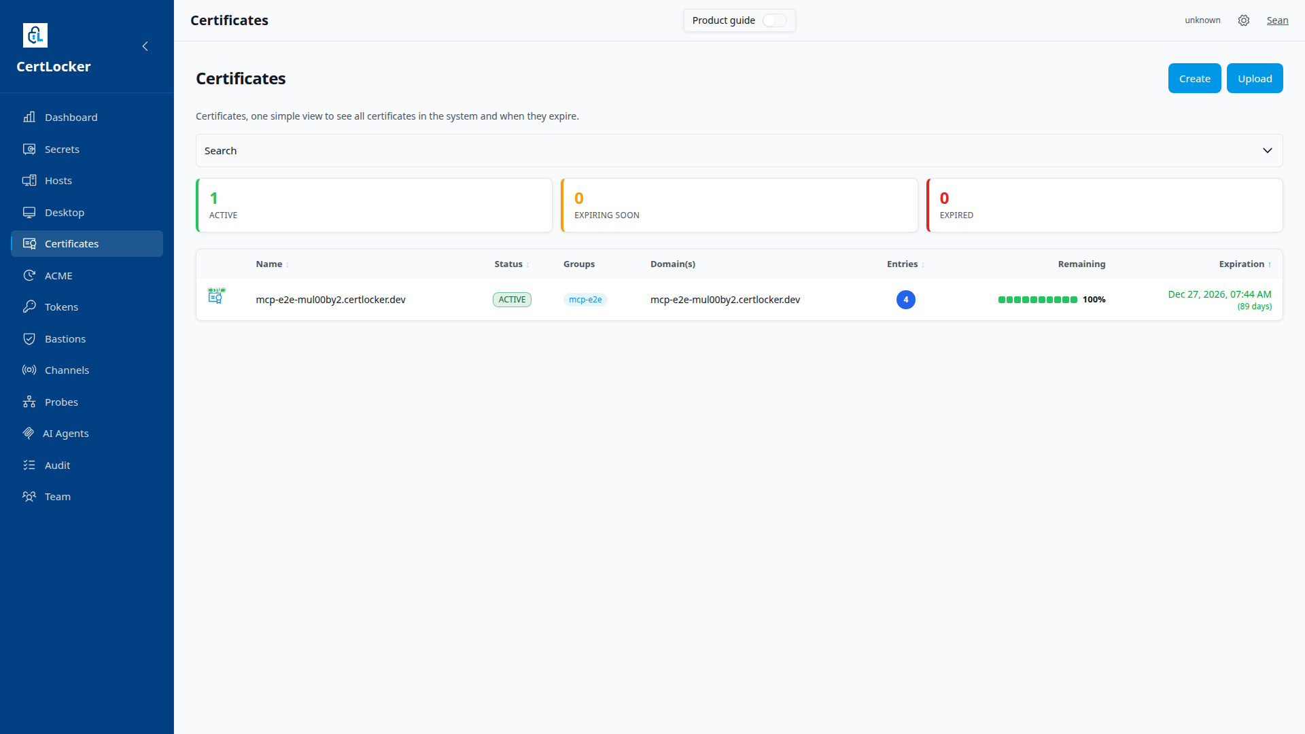Click the mcp-e2e group tag
Viewport: 1305px width, 734px height.
585,300
